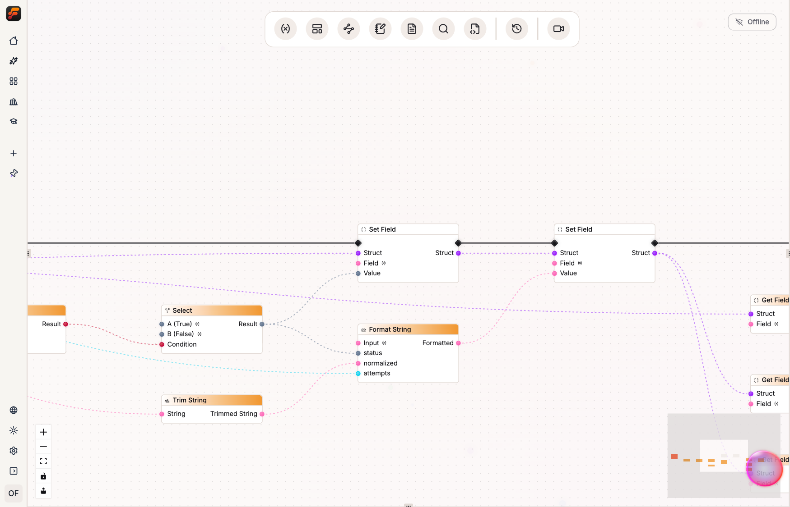The height and width of the screenshot is (507, 790).
Task: Open the variables (x) toolbar tool
Action: tap(285, 29)
